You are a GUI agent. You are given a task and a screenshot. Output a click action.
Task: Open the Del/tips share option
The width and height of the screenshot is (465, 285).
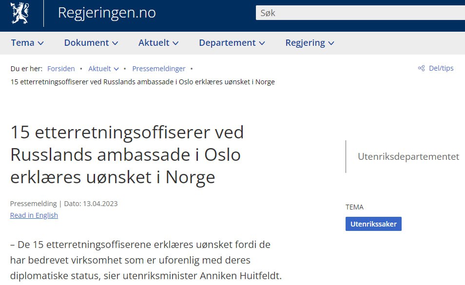tap(441, 68)
